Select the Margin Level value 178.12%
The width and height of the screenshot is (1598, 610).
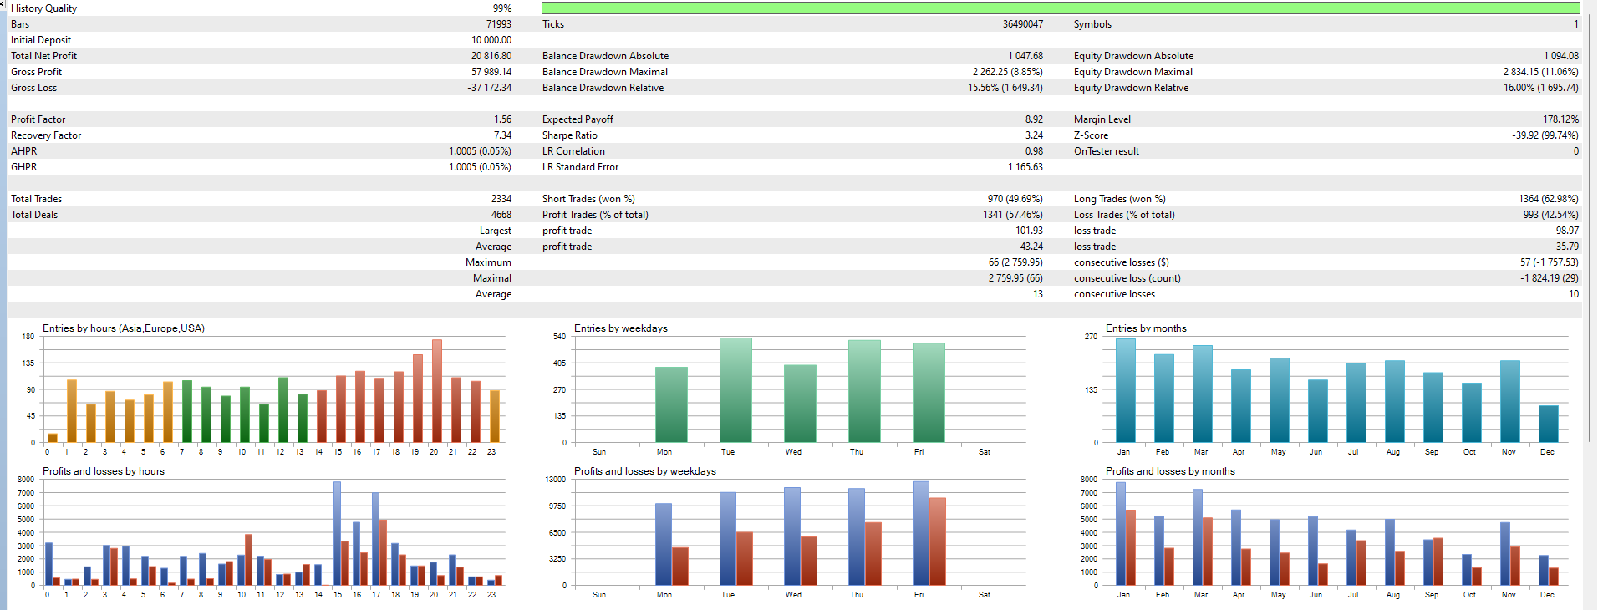[x=1560, y=119]
